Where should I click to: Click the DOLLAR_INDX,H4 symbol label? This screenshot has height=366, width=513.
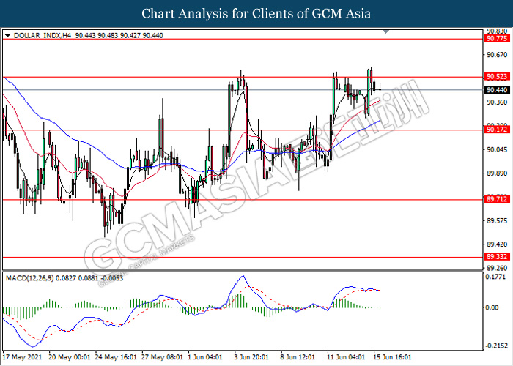pyautogui.click(x=43, y=35)
